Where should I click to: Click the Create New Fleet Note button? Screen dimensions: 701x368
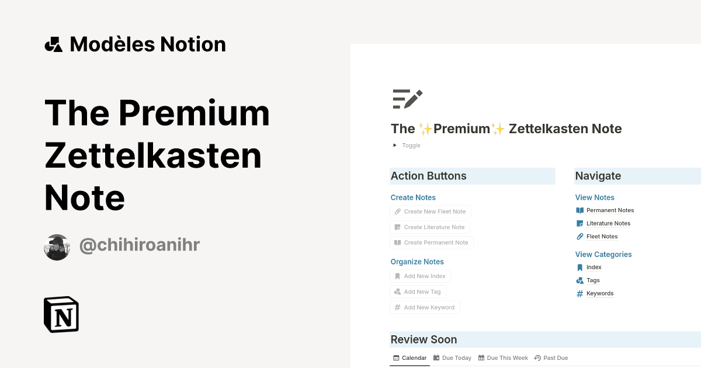pos(431,211)
